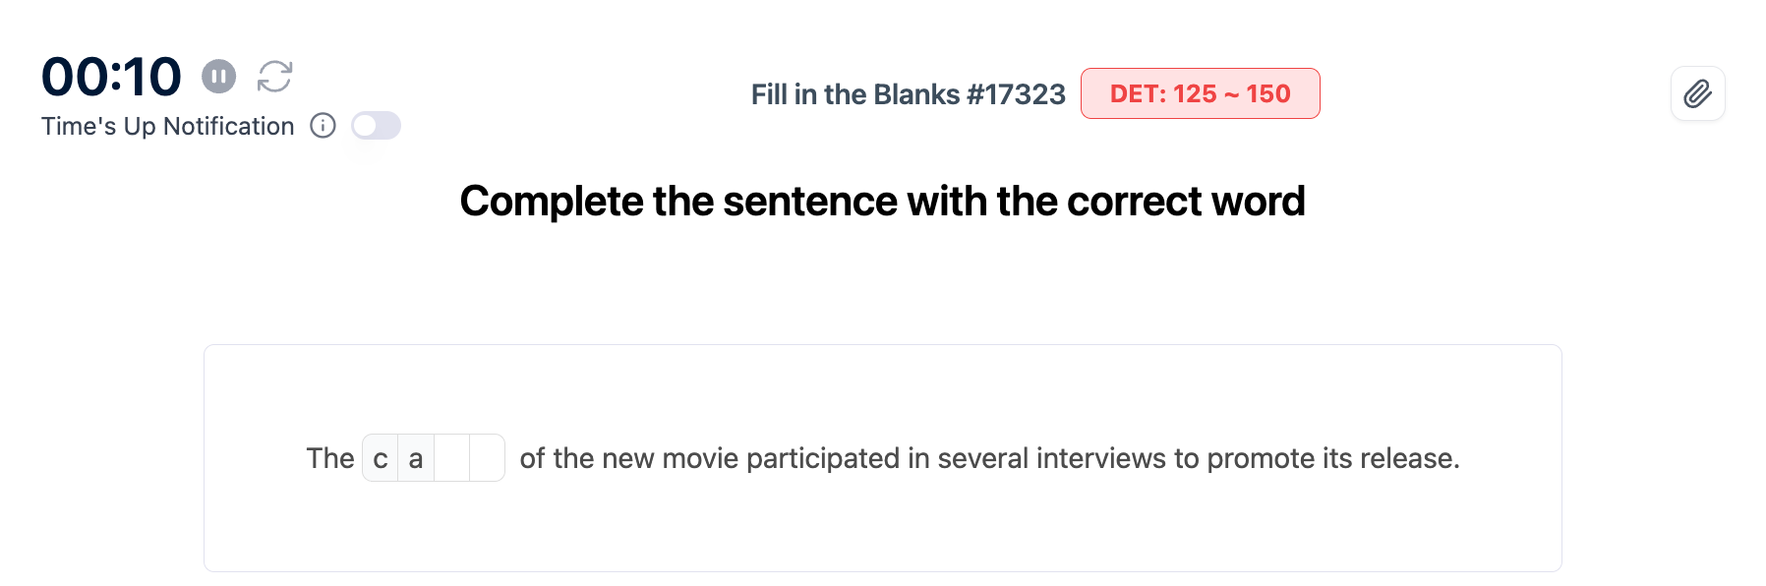Focus the fourth empty letter box
This screenshot has height=586, width=1766.
[x=487, y=458]
